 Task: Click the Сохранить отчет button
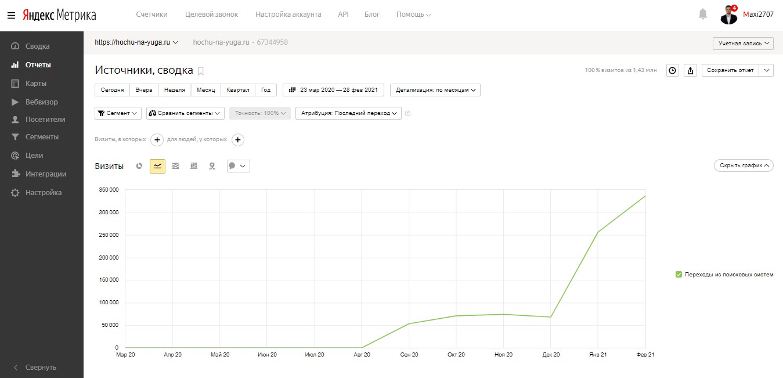click(730, 70)
